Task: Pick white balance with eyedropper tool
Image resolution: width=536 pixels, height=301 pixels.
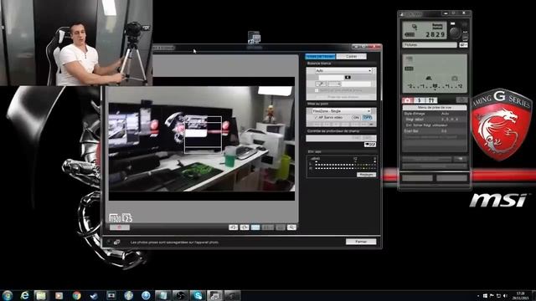Action: (320, 84)
